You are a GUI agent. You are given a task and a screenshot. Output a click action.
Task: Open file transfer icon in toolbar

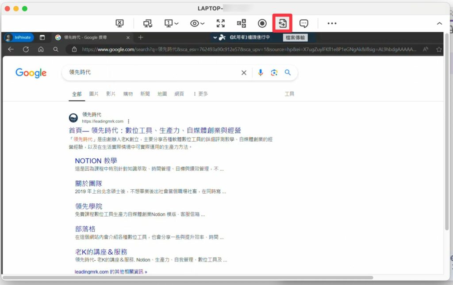[282, 23]
